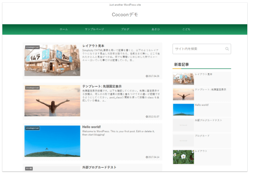256x177 pixels.
Task: Select the ブログ navigation item
Action: (125, 29)
